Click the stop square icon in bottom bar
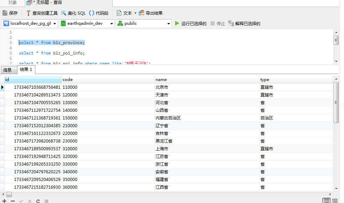This screenshot has width=344, height=203. [x=46, y=201]
